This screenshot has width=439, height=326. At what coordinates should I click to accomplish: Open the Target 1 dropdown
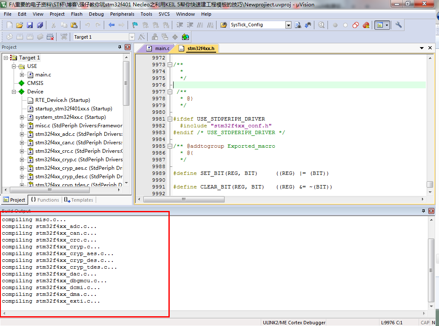tap(131, 37)
